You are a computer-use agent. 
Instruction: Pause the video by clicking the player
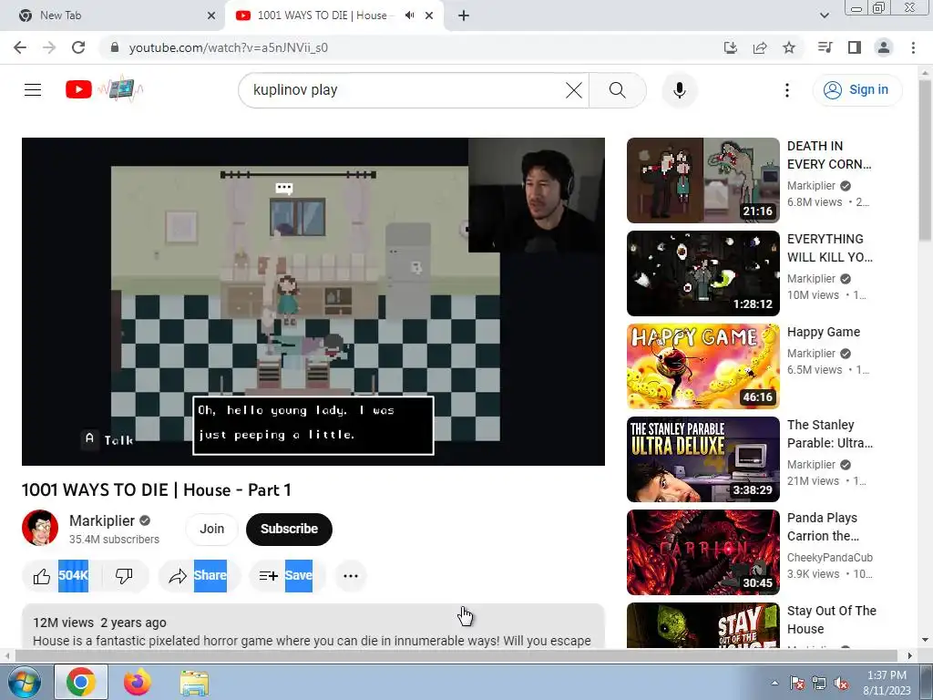(313, 301)
